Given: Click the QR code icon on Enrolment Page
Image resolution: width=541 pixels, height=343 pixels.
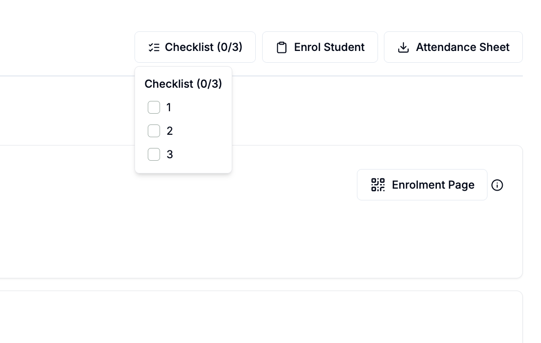Looking at the screenshot, I should tap(378, 185).
